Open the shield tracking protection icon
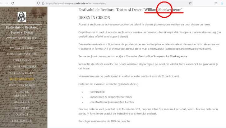Viewport: 226px width, 128px height. (x=38, y=3)
